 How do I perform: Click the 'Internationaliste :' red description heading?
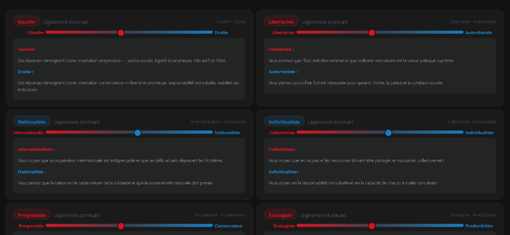(x=36, y=149)
